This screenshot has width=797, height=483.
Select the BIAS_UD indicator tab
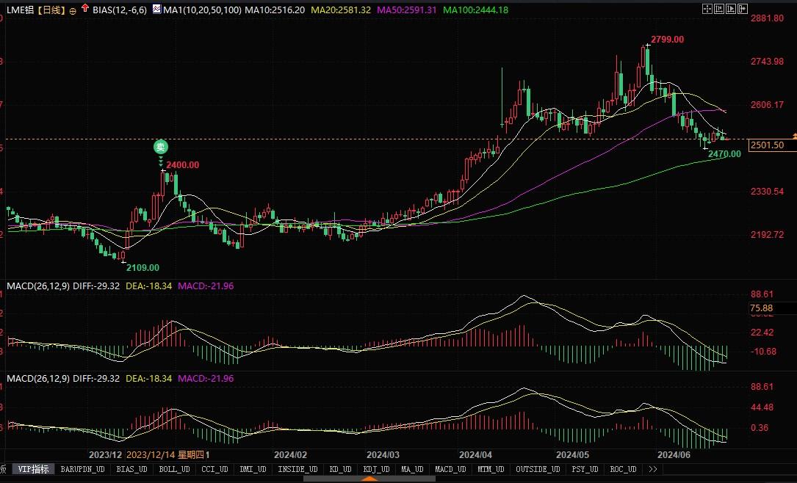(131, 469)
